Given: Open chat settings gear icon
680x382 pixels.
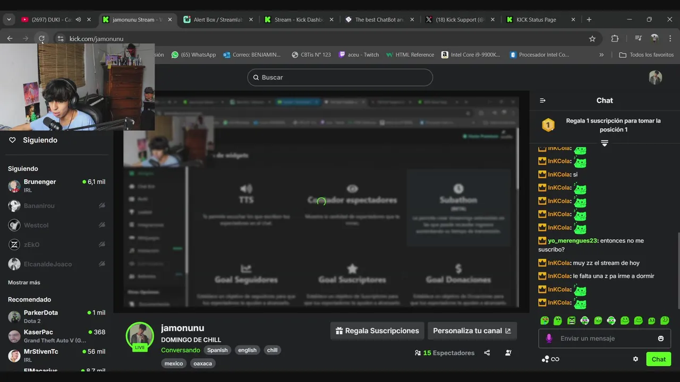Looking at the screenshot, I should click(635, 359).
